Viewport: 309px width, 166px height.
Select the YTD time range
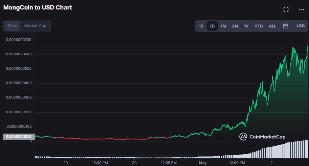coord(258,26)
